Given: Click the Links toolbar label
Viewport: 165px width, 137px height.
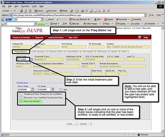Looking at the screenshot, I should coord(159,15).
